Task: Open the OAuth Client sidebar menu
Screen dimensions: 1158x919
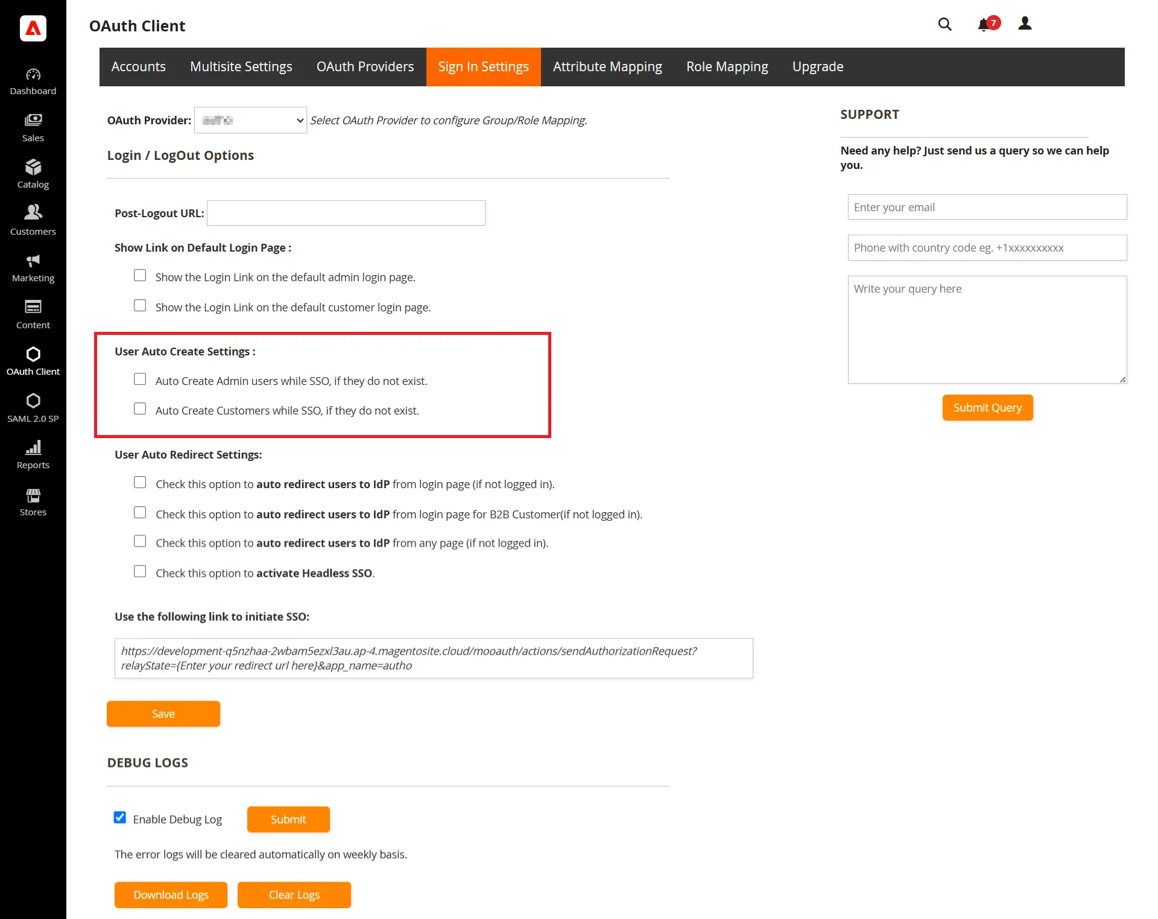Action: [33, 362]
